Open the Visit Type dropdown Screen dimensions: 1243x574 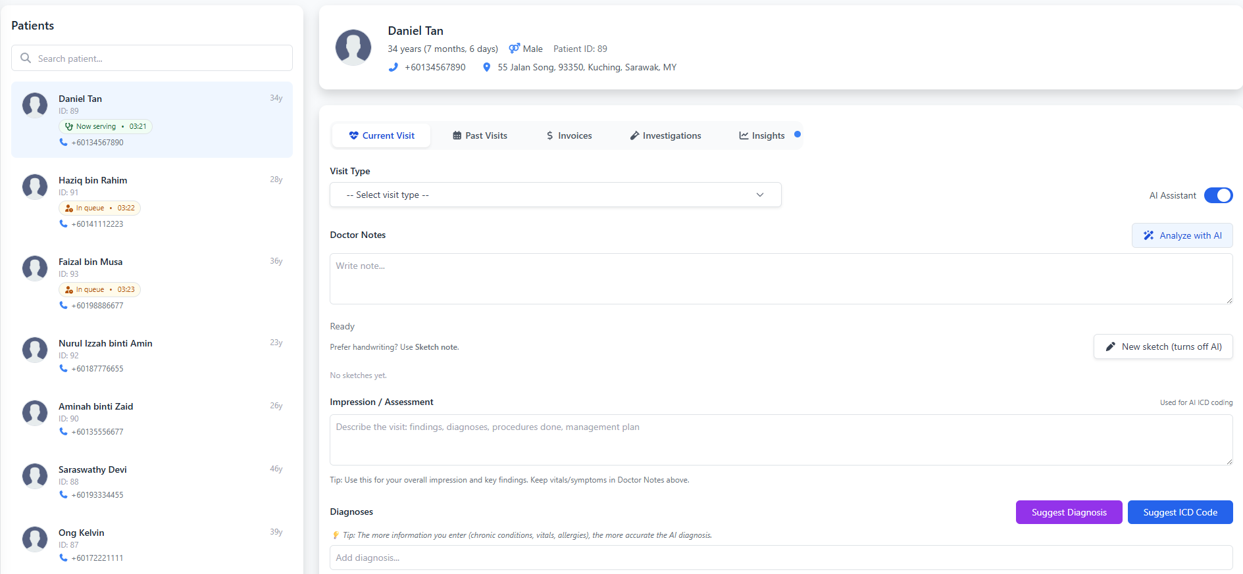pyautogui.click(x=555, y=195)
